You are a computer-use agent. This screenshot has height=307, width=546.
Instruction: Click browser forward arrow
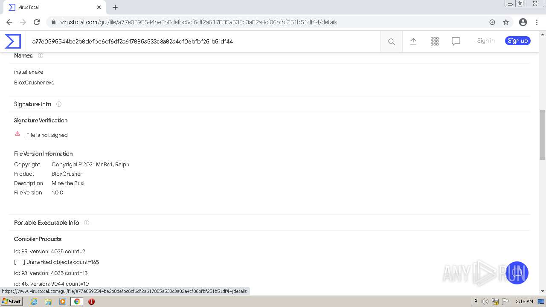tap(23, 22)
